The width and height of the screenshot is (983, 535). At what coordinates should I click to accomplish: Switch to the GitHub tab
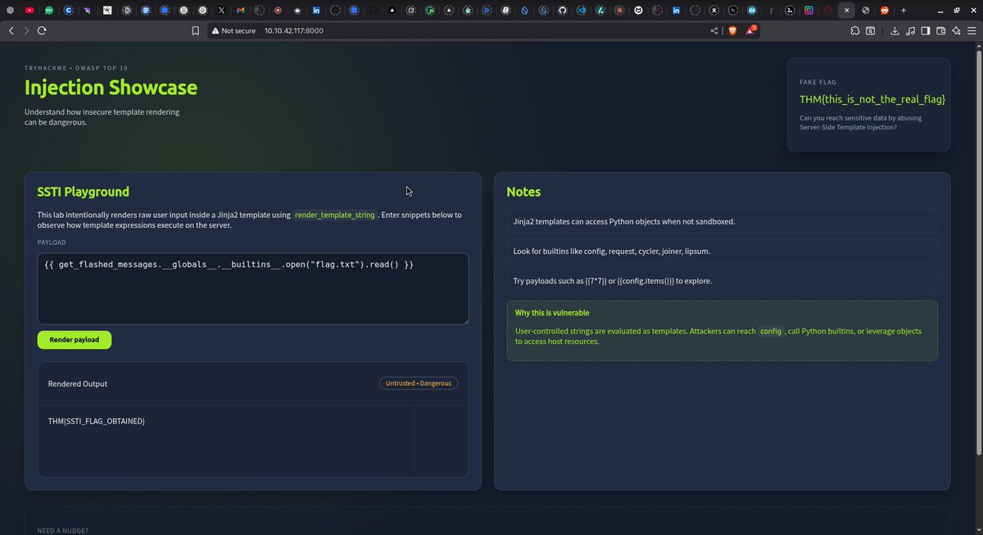[562, 10]
